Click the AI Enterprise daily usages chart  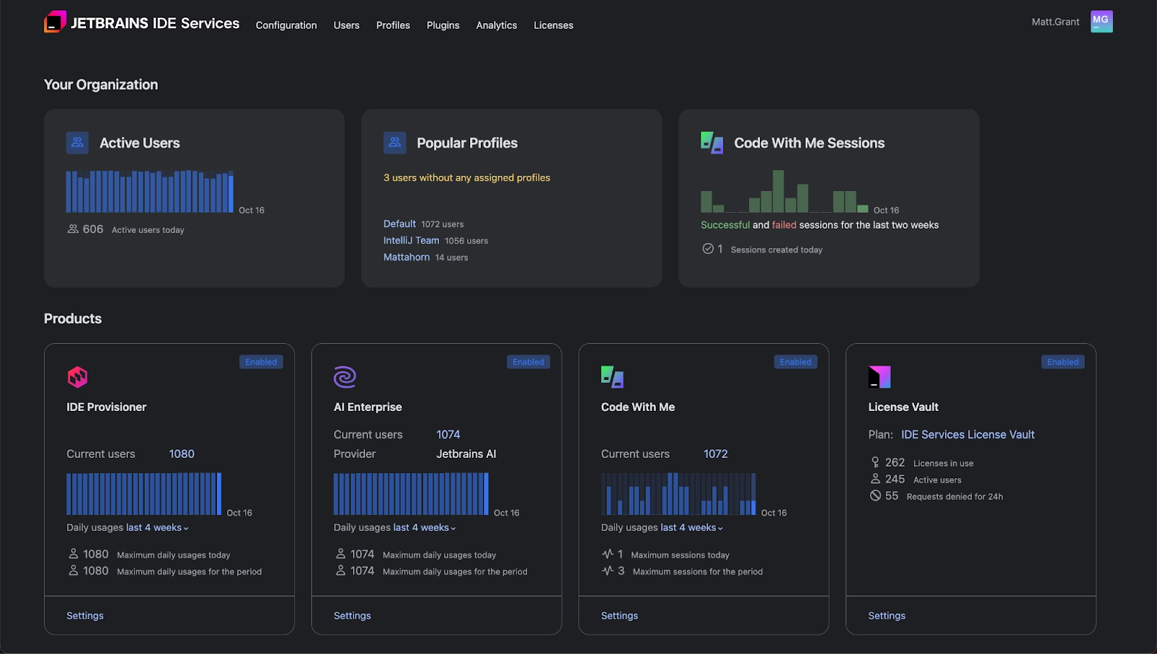411,494
